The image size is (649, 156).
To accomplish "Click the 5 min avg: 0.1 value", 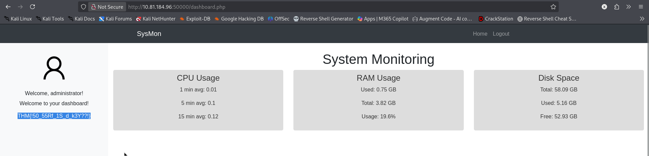I will 198,103.
